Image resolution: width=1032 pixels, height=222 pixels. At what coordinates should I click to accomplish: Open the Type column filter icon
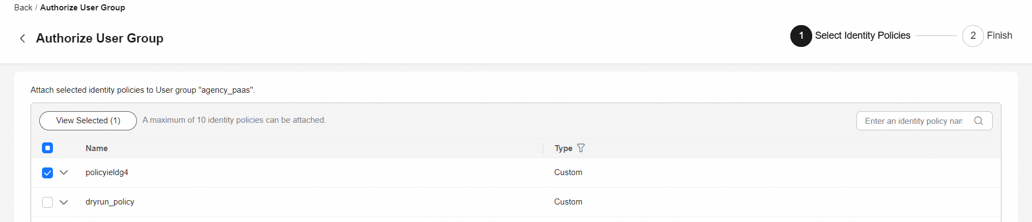(x=581, y=148)
